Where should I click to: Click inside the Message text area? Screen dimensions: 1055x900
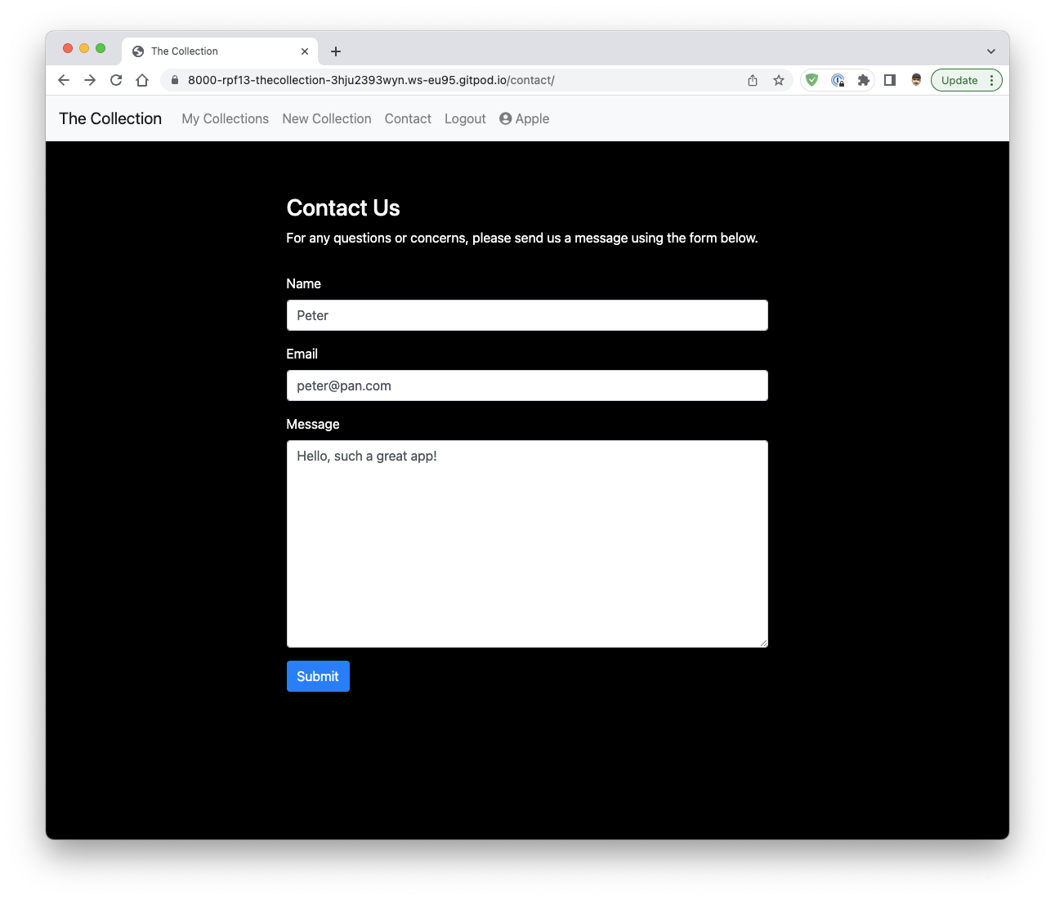tap(527, 543)
